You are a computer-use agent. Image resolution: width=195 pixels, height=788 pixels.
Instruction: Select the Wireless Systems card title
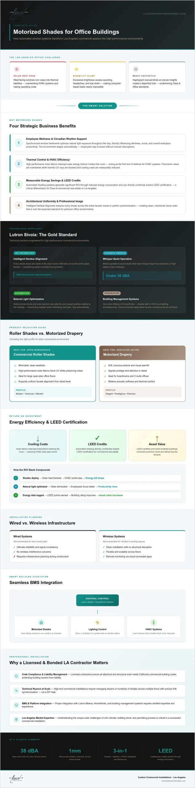click(x=114, y=537)
